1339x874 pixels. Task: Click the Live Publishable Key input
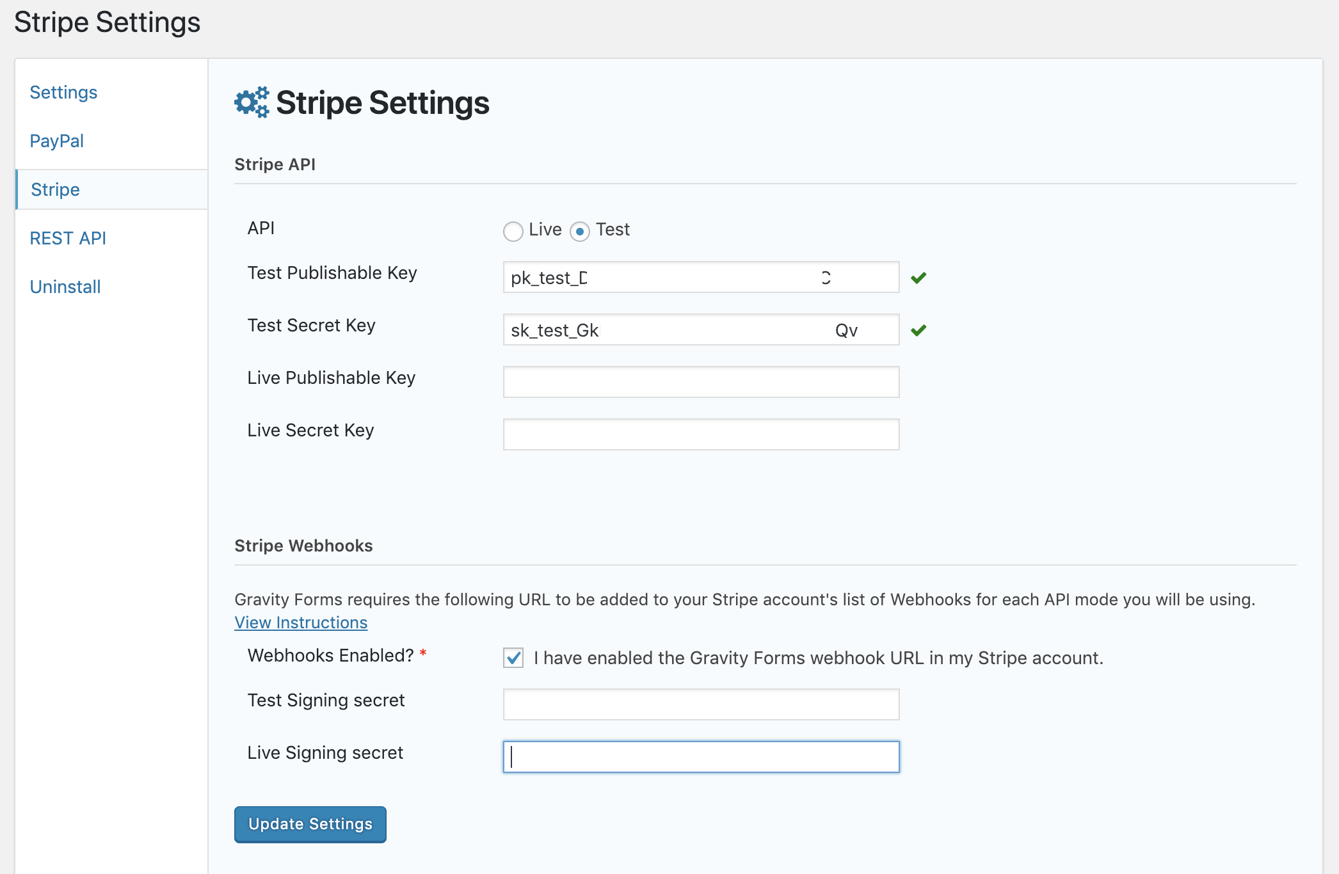pyautogui.click(x=701, y=382)
